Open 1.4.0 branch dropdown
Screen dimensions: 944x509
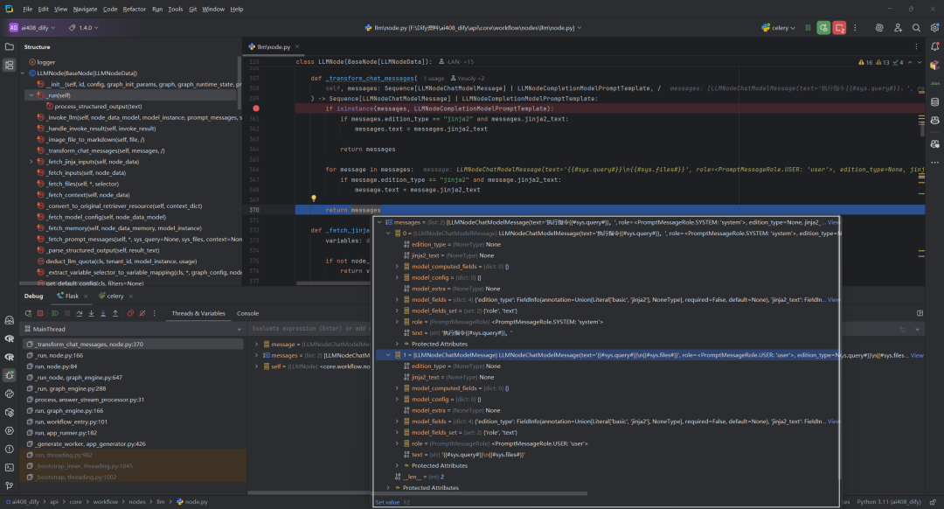coord(84,28)
